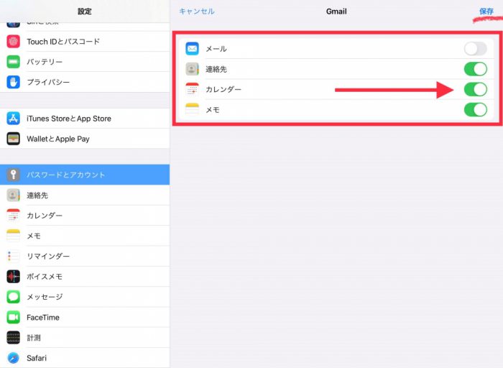Open FaceTime settings row

(85, 317)
